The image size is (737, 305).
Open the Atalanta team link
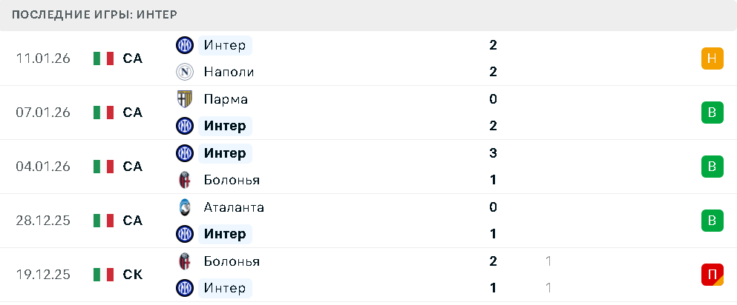click(x=234, y=207)
